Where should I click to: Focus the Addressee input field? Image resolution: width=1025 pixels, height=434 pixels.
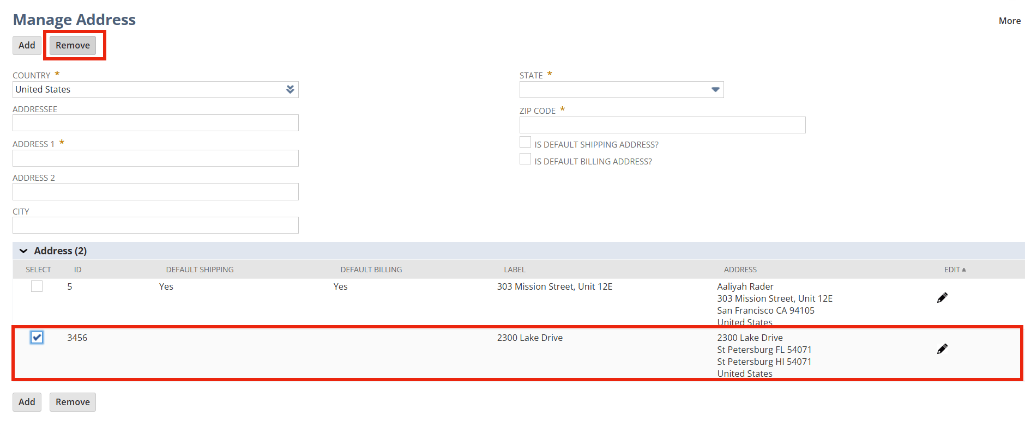[x=155, y=123]
